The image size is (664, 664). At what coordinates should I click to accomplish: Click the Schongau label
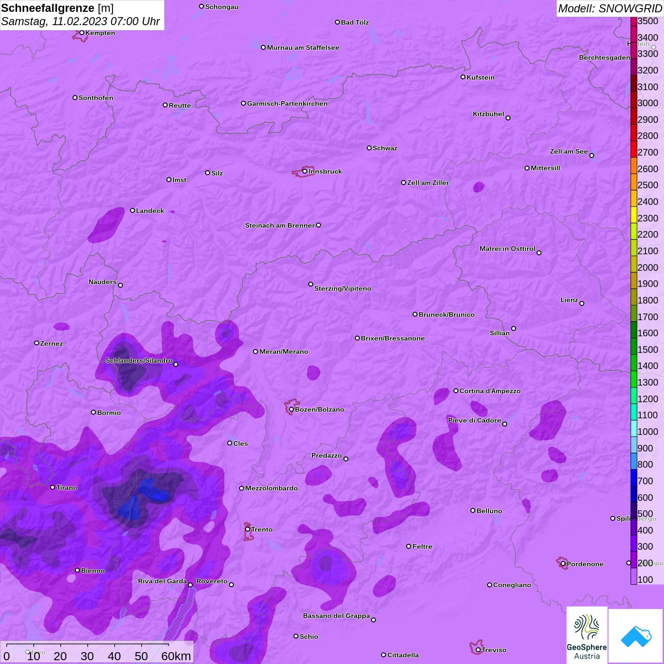click(x=222, y=7)
